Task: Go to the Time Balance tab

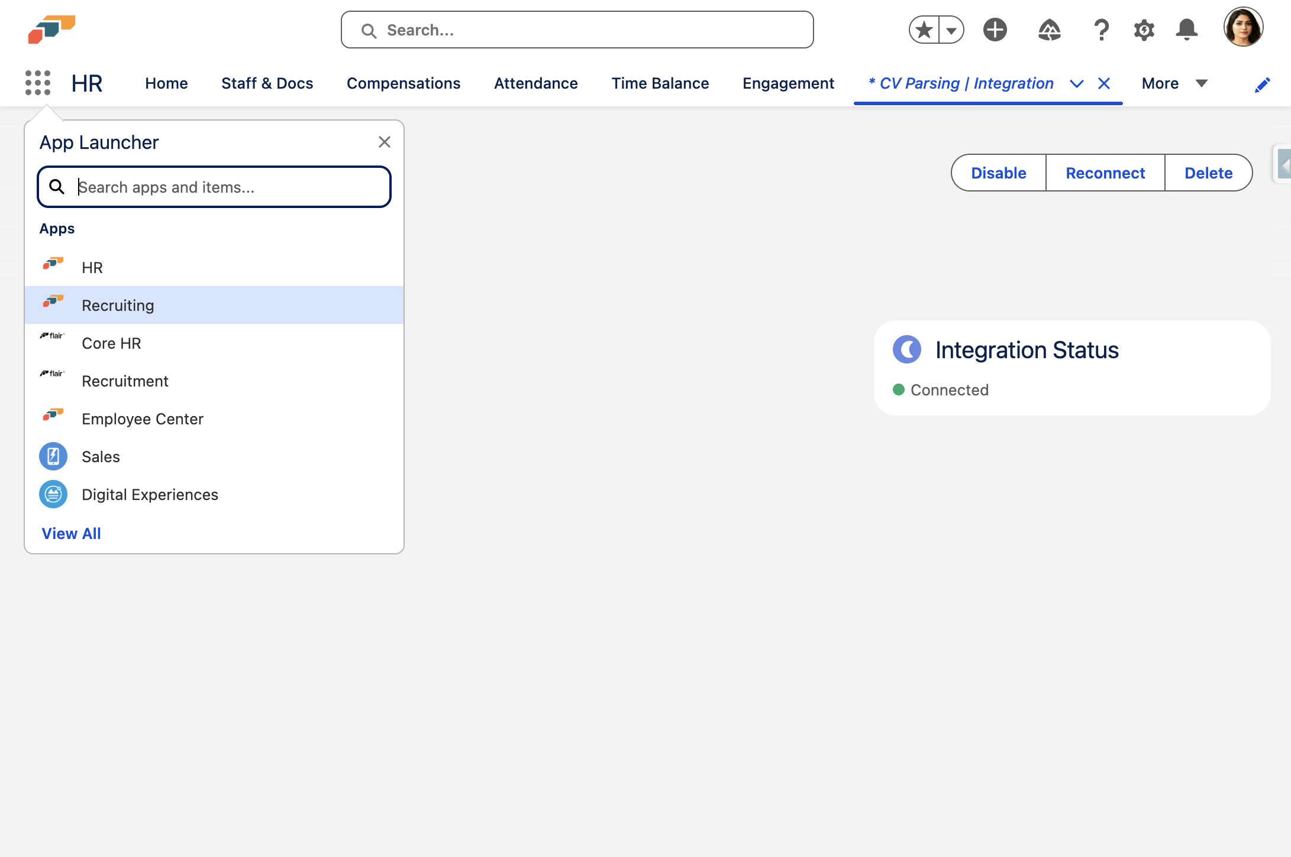Action: click(x=660, y=83)
